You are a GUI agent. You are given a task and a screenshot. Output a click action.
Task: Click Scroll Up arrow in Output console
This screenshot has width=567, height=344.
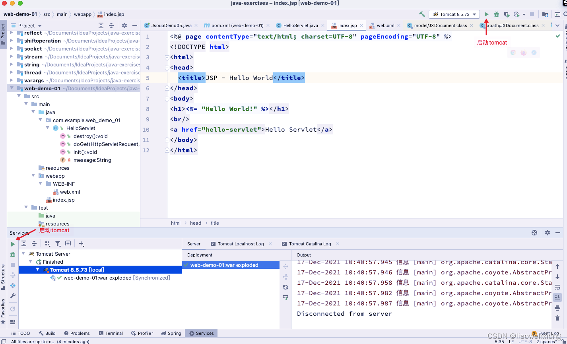tap(557, 266)
